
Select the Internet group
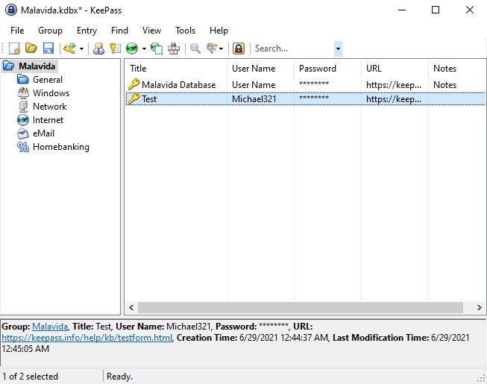coord(48,120)
